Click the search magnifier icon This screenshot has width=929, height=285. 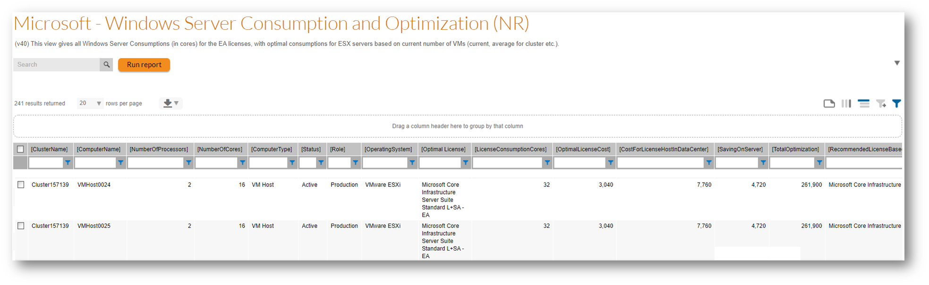pyautogui.click(x=107, y=65)
